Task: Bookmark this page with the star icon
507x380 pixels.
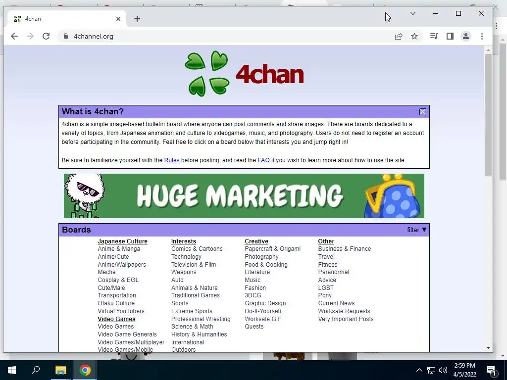Action: tap(414, 36)
